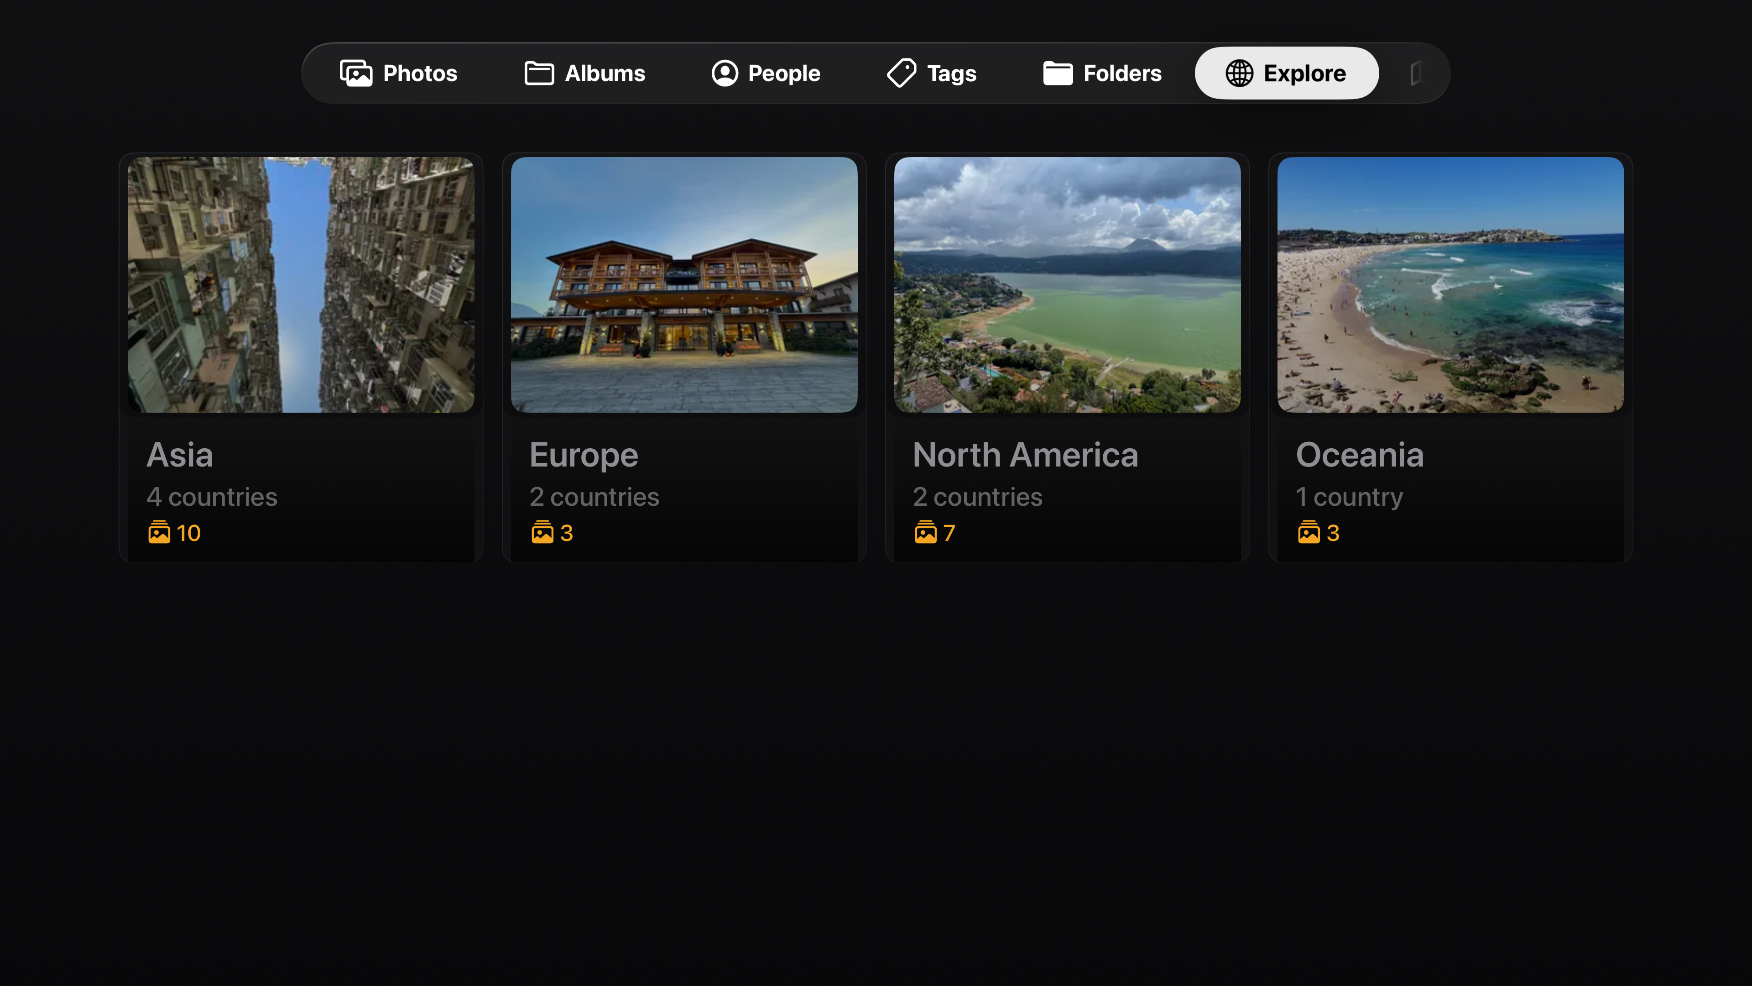Click the person icon on the People tab

point(724,73)
